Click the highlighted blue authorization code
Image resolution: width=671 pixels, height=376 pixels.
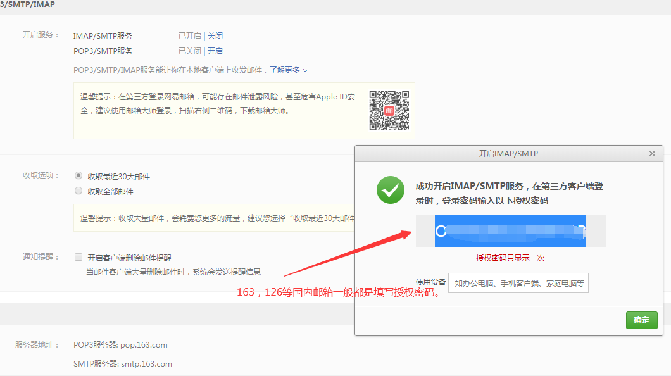[510, 231]
